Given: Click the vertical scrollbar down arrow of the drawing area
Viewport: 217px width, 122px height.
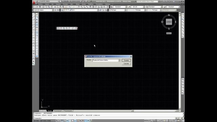Looking at the screenshot, I should tap(180, 109).
